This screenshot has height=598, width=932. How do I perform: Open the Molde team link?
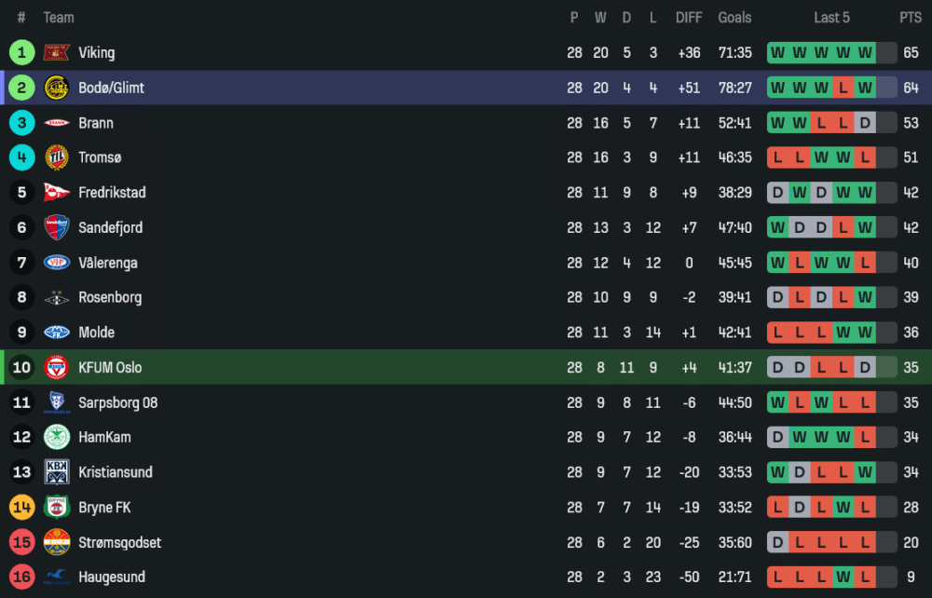[x=97, y=333]
